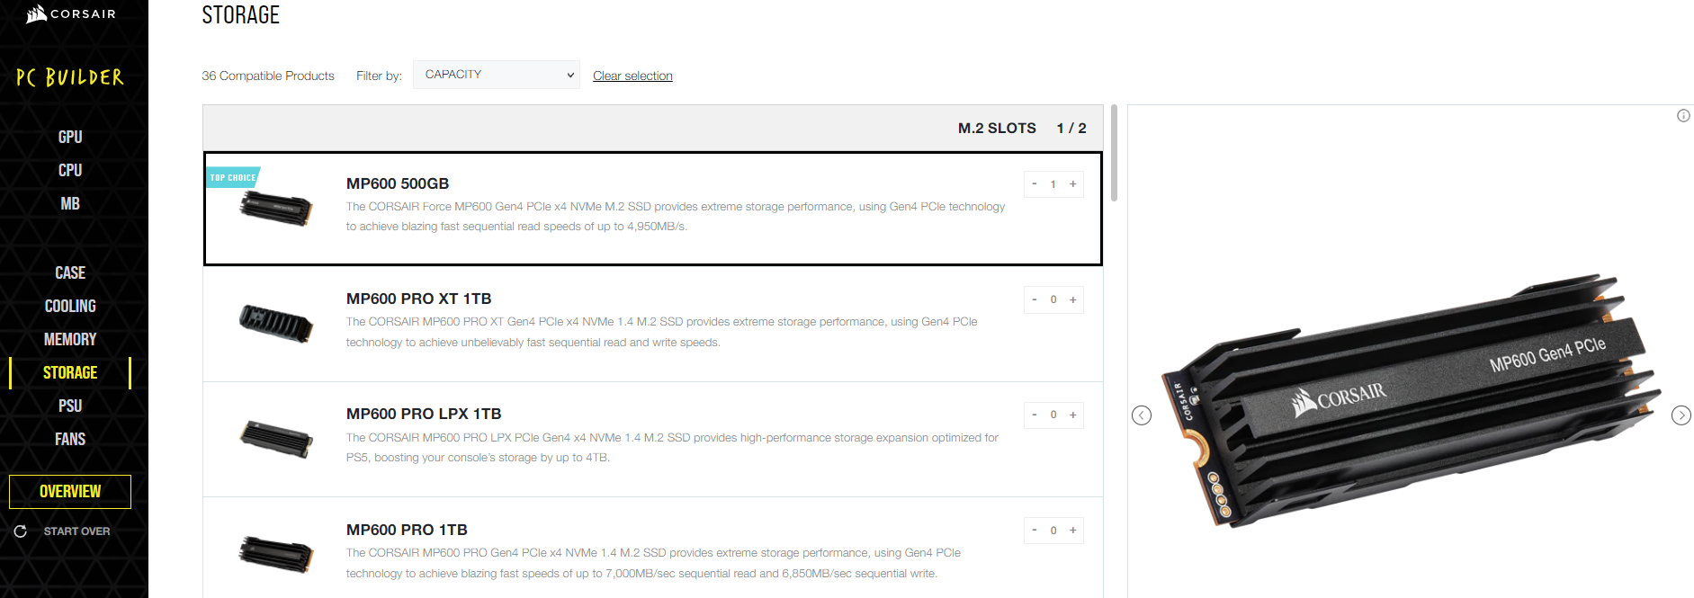Decrease MP600 500GB quantity with minus
The width and height of the screenshot is (1694, 598).
1035,184
